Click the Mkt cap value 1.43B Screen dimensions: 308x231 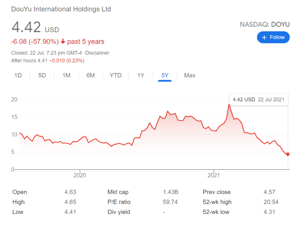(x=171, y=192)
